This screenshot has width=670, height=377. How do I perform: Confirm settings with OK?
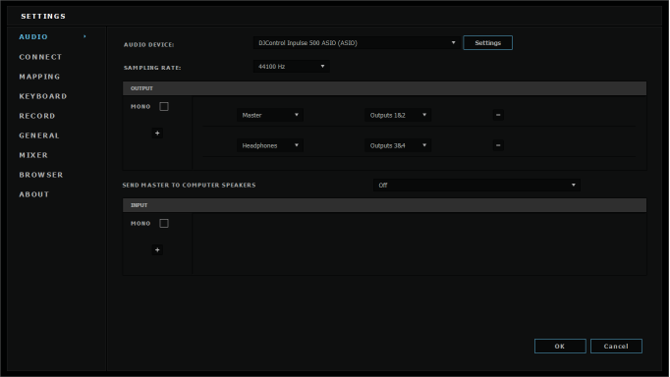pyautogui.click(x=560, y=346)
